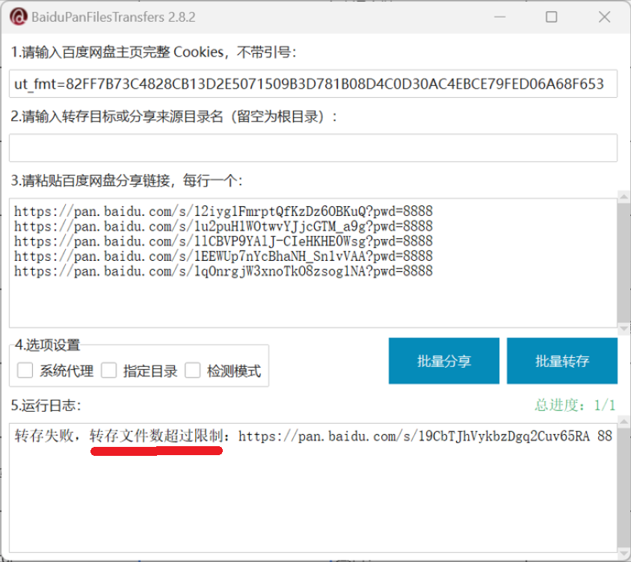The width and height of the screenshot is (631, 562).
Task: Click the target directory input field
Action: [x=314, y=148]
